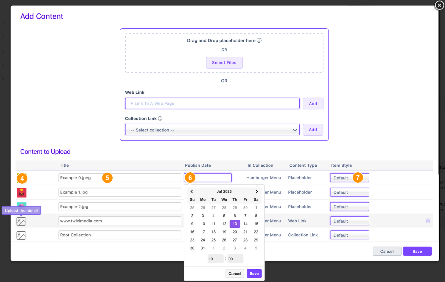
Task: Cancel the date picker popup
Action: click(235, 274)
